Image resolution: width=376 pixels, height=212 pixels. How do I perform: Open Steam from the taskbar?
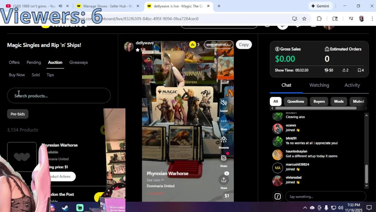click(65, 208)
